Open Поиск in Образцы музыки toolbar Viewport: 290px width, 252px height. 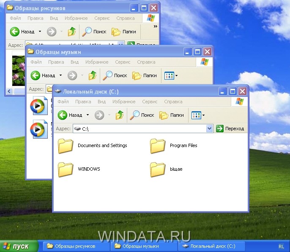coord(115,75)
